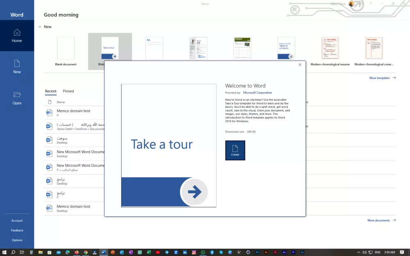Select the calendar template thumbnail
Image resolution: width=410 pixels, height=256 pixels.
coord(242,48)
